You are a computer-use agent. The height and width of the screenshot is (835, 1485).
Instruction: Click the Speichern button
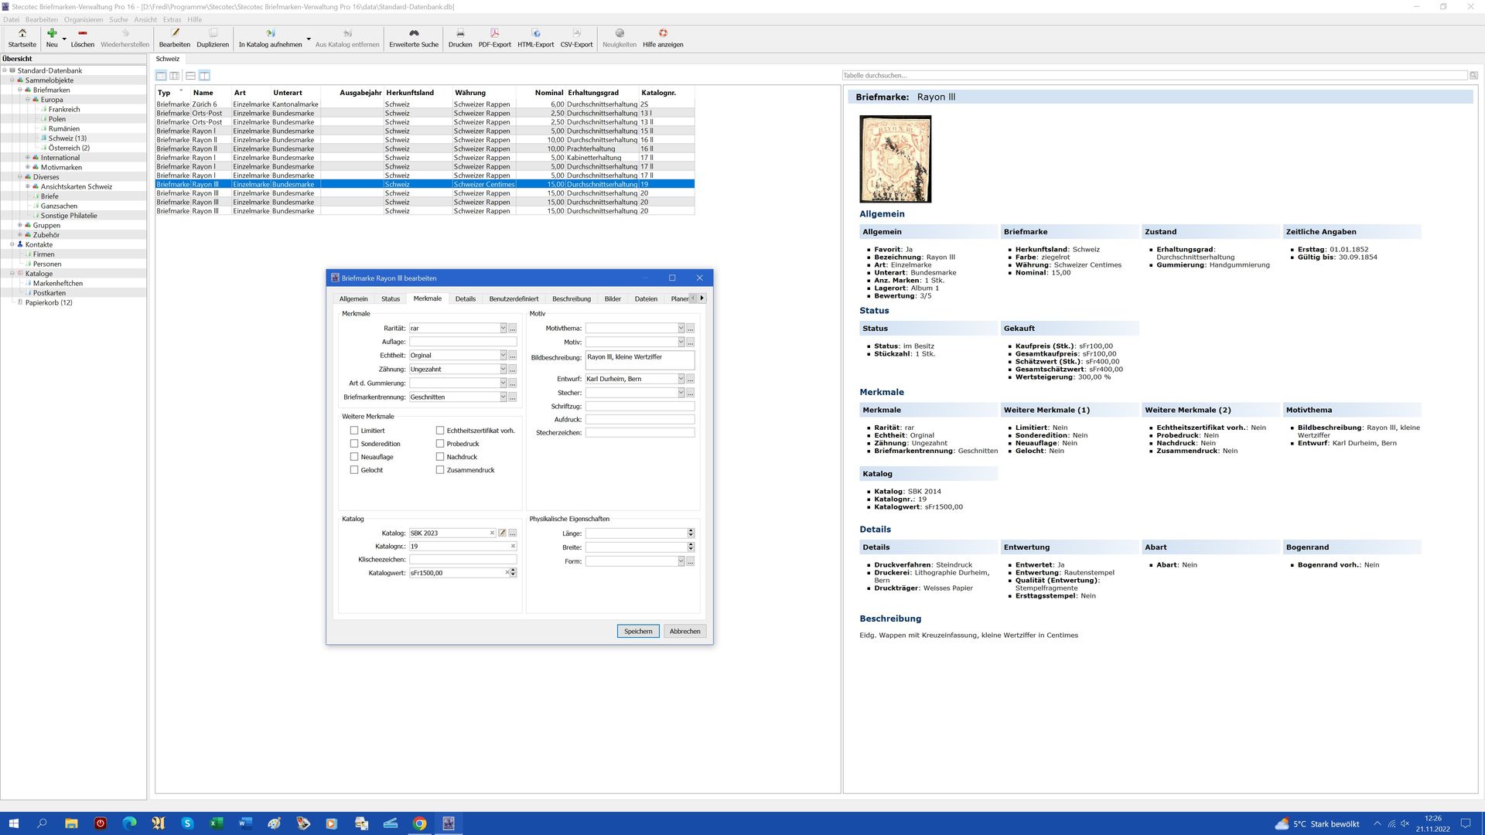(x=638, y=632)
